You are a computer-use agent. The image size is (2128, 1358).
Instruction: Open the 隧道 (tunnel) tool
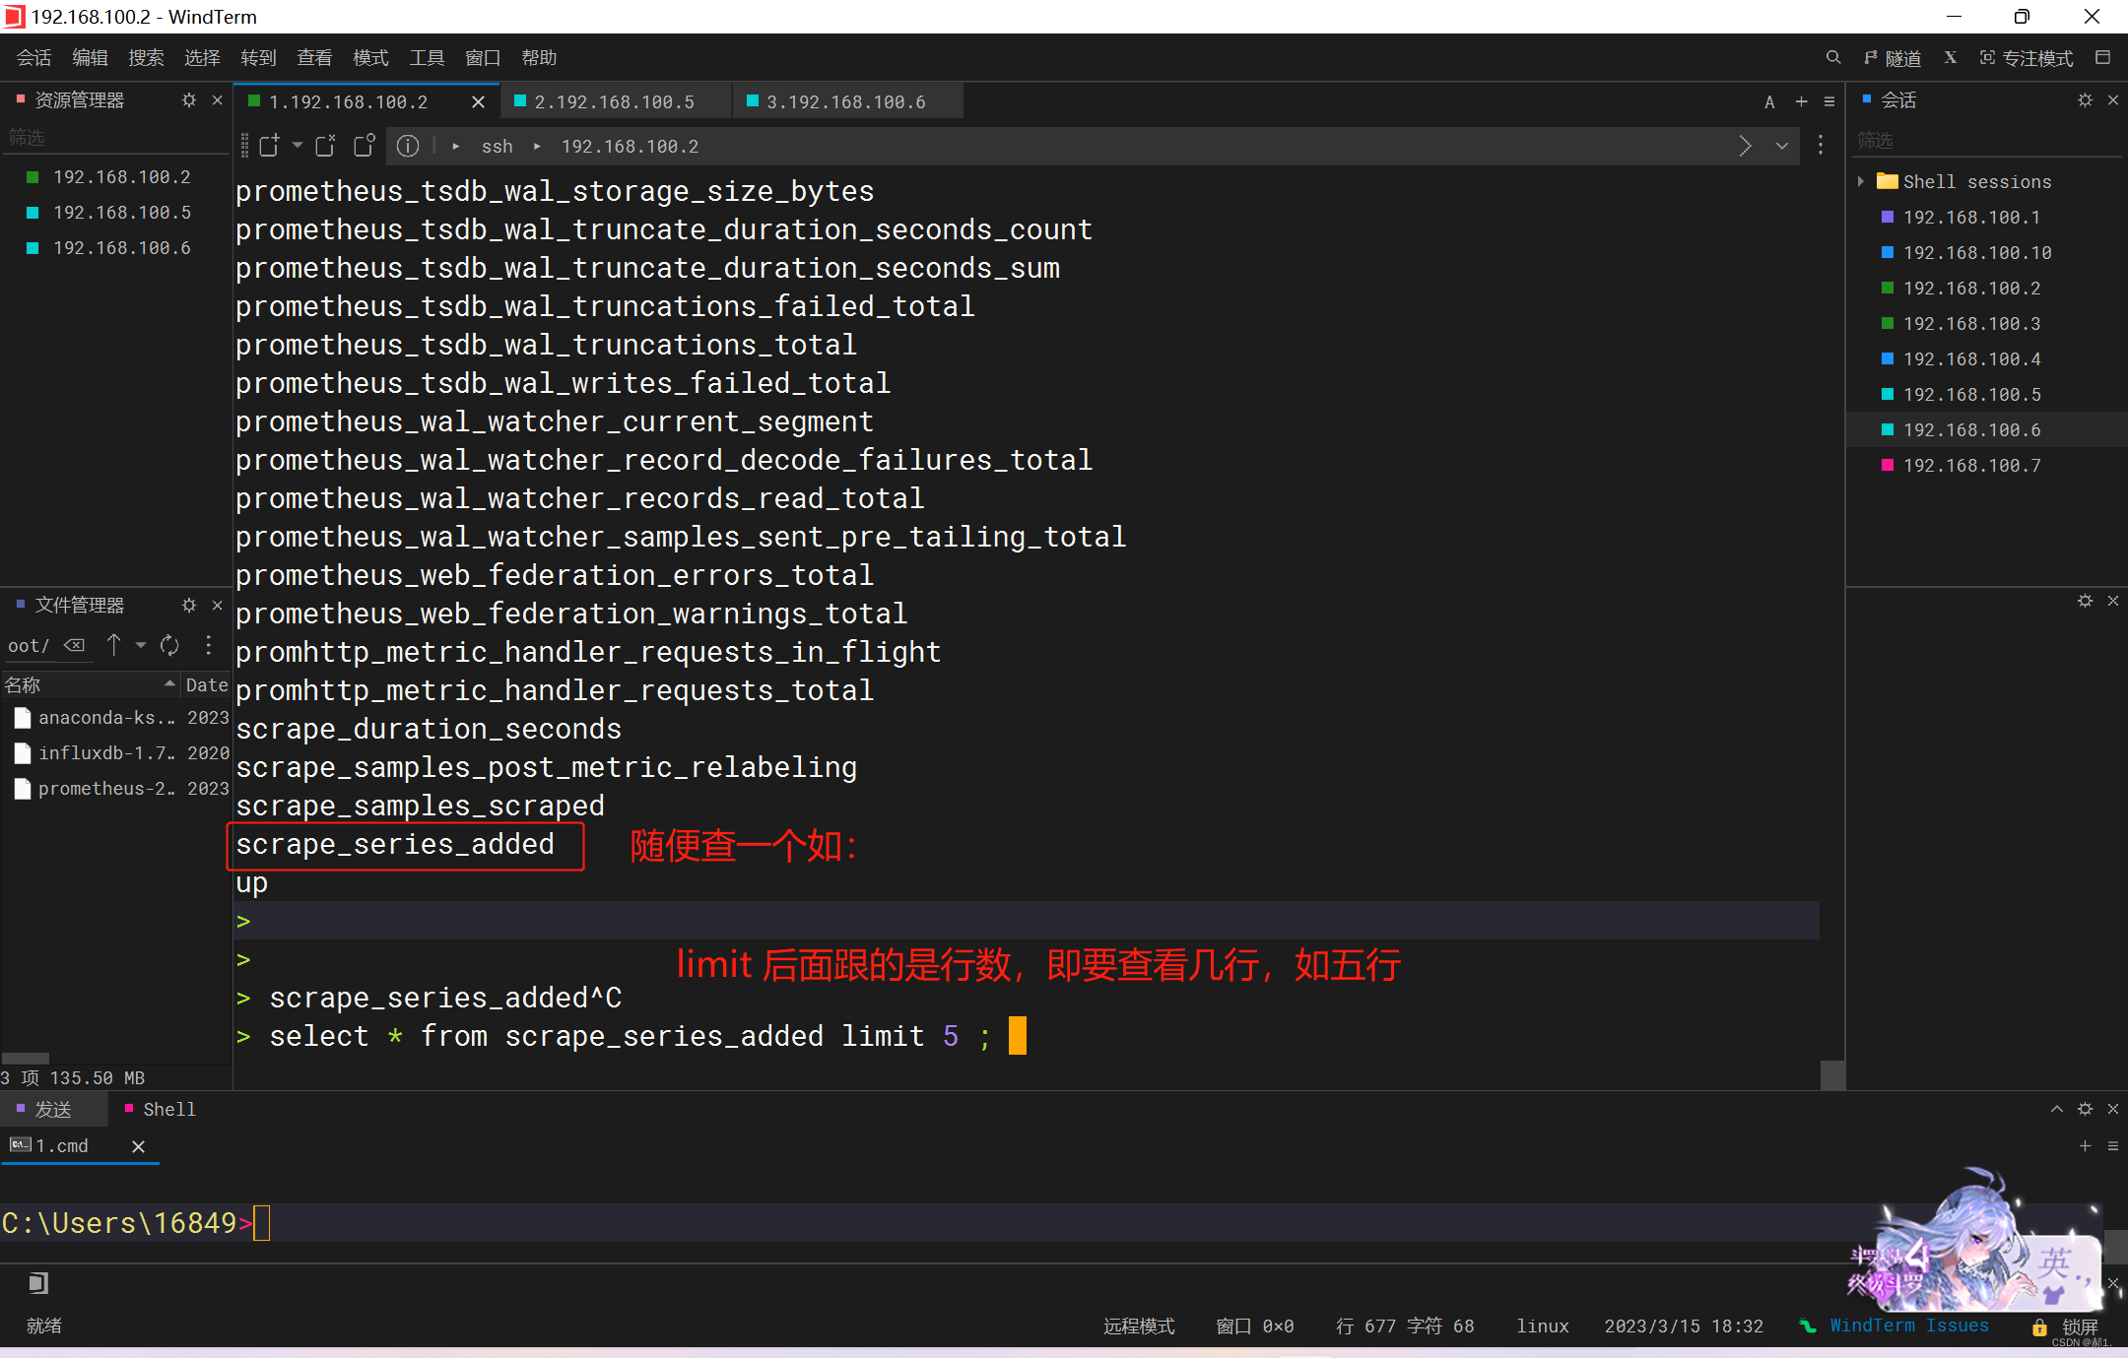tap(1893, 58)
